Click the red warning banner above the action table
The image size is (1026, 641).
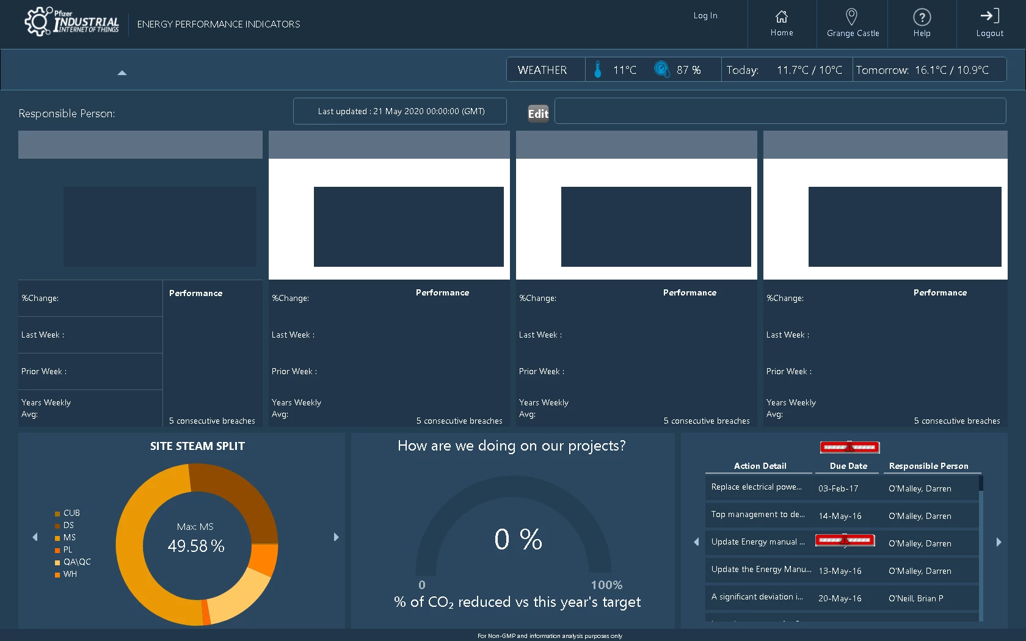click(x=850, y=447)
